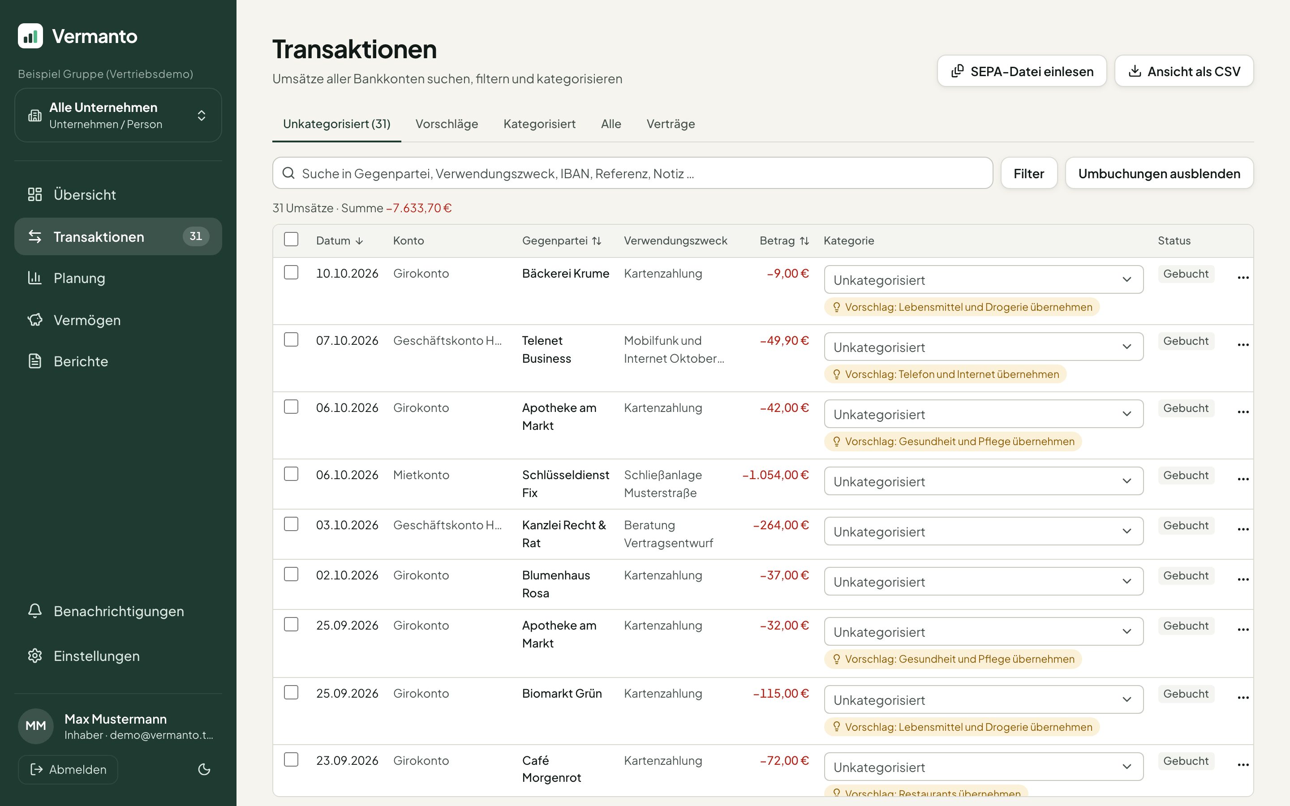The height and width of the screenshot is (806, 1290).
Task: Open the Übersicht dashboard icon
Action: click(34, 195)
